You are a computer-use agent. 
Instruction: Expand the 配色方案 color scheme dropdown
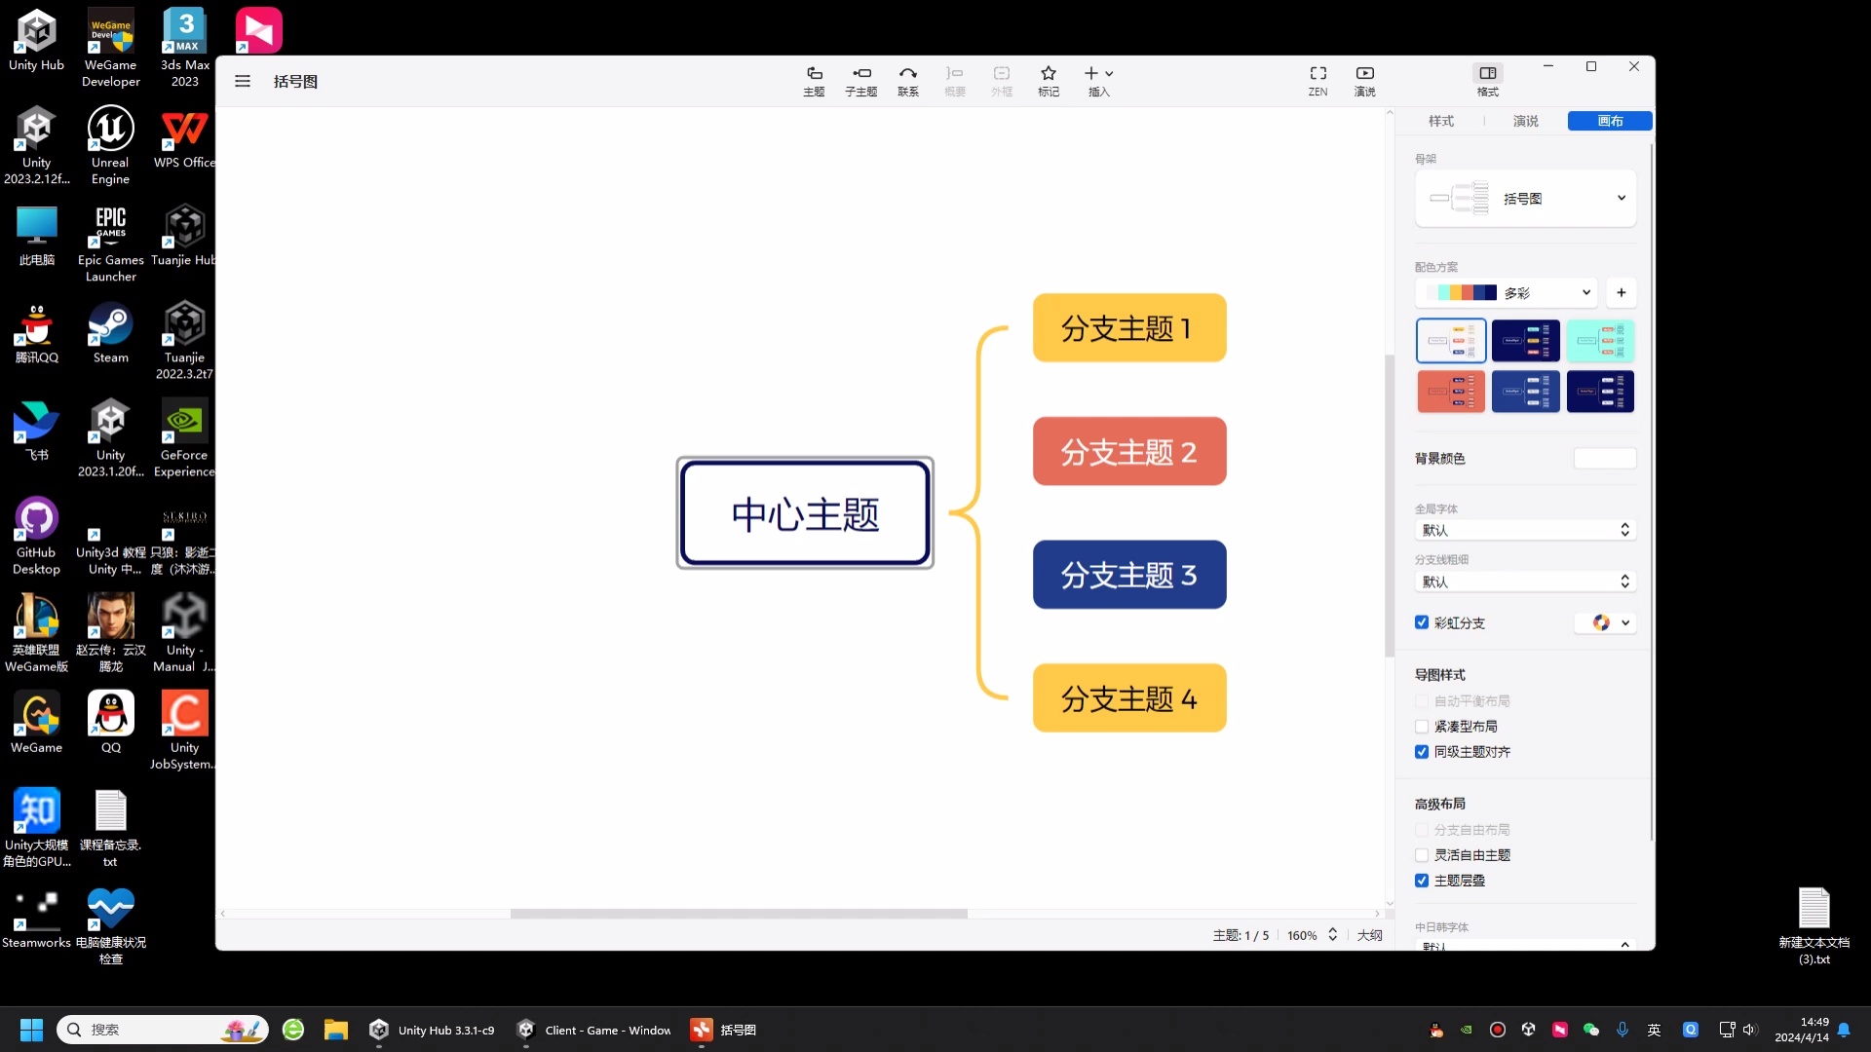pos(1585,292)
